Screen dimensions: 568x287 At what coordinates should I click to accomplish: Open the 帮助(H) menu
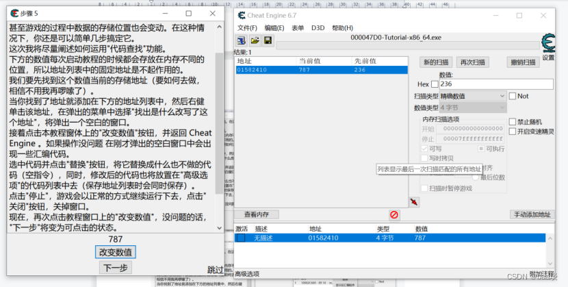pyautogui.click(x=342, y=28)
